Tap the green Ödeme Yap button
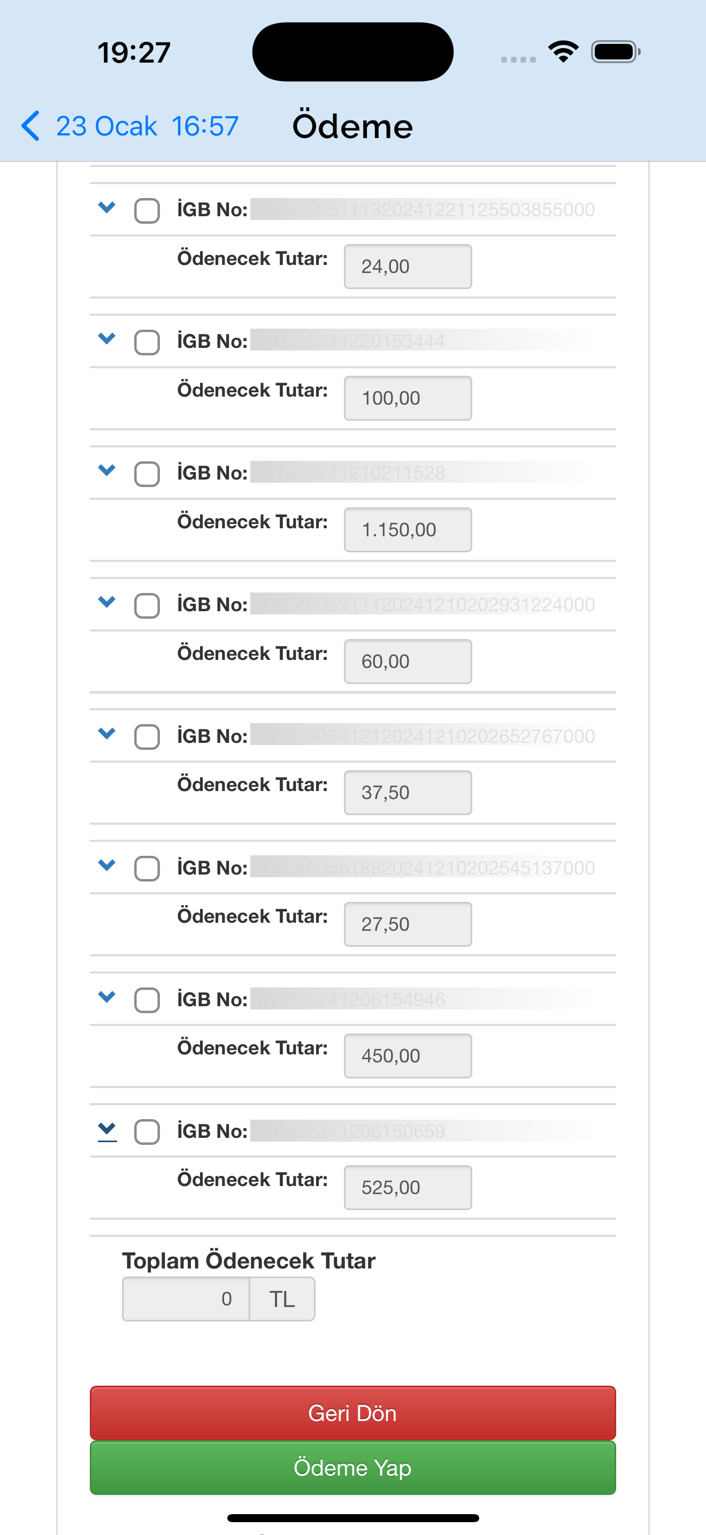 click(352, 1468)
